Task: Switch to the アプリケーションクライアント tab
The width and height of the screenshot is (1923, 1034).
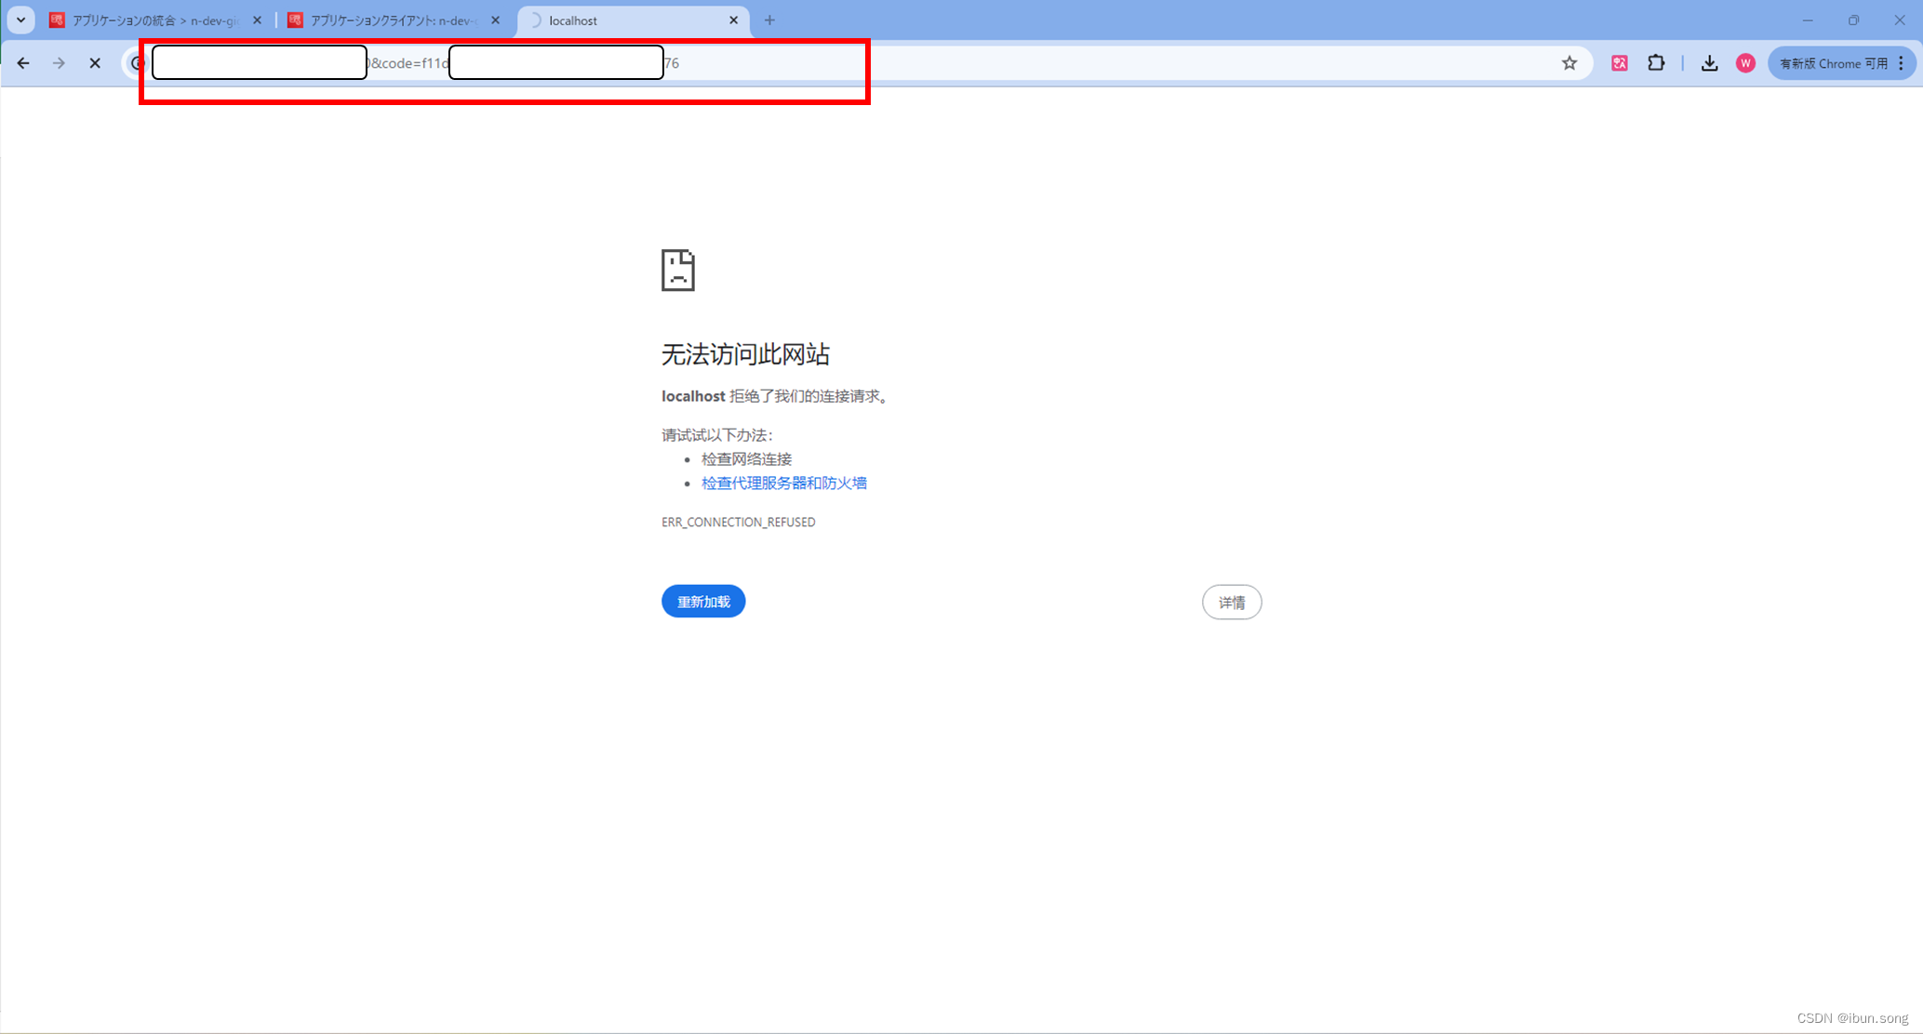Action: (x=394, y=20)
